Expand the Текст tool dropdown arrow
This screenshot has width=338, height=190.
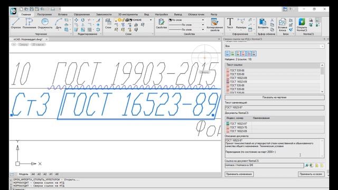pos(230,31)
